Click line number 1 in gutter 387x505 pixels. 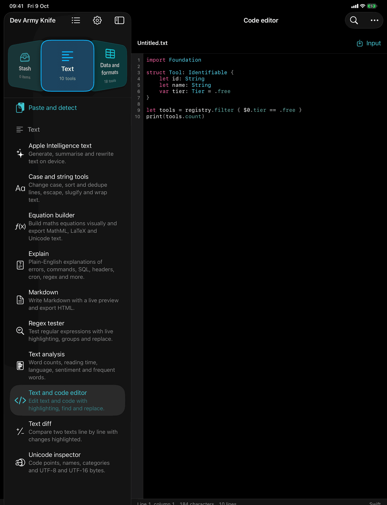coord(139,60)
